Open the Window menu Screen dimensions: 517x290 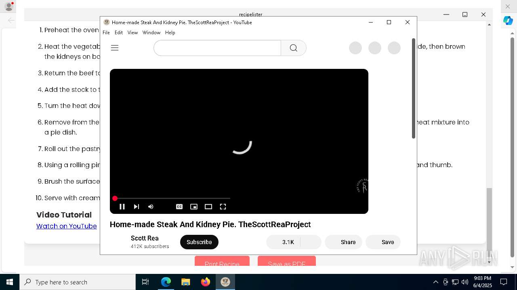tap(151, 33)
